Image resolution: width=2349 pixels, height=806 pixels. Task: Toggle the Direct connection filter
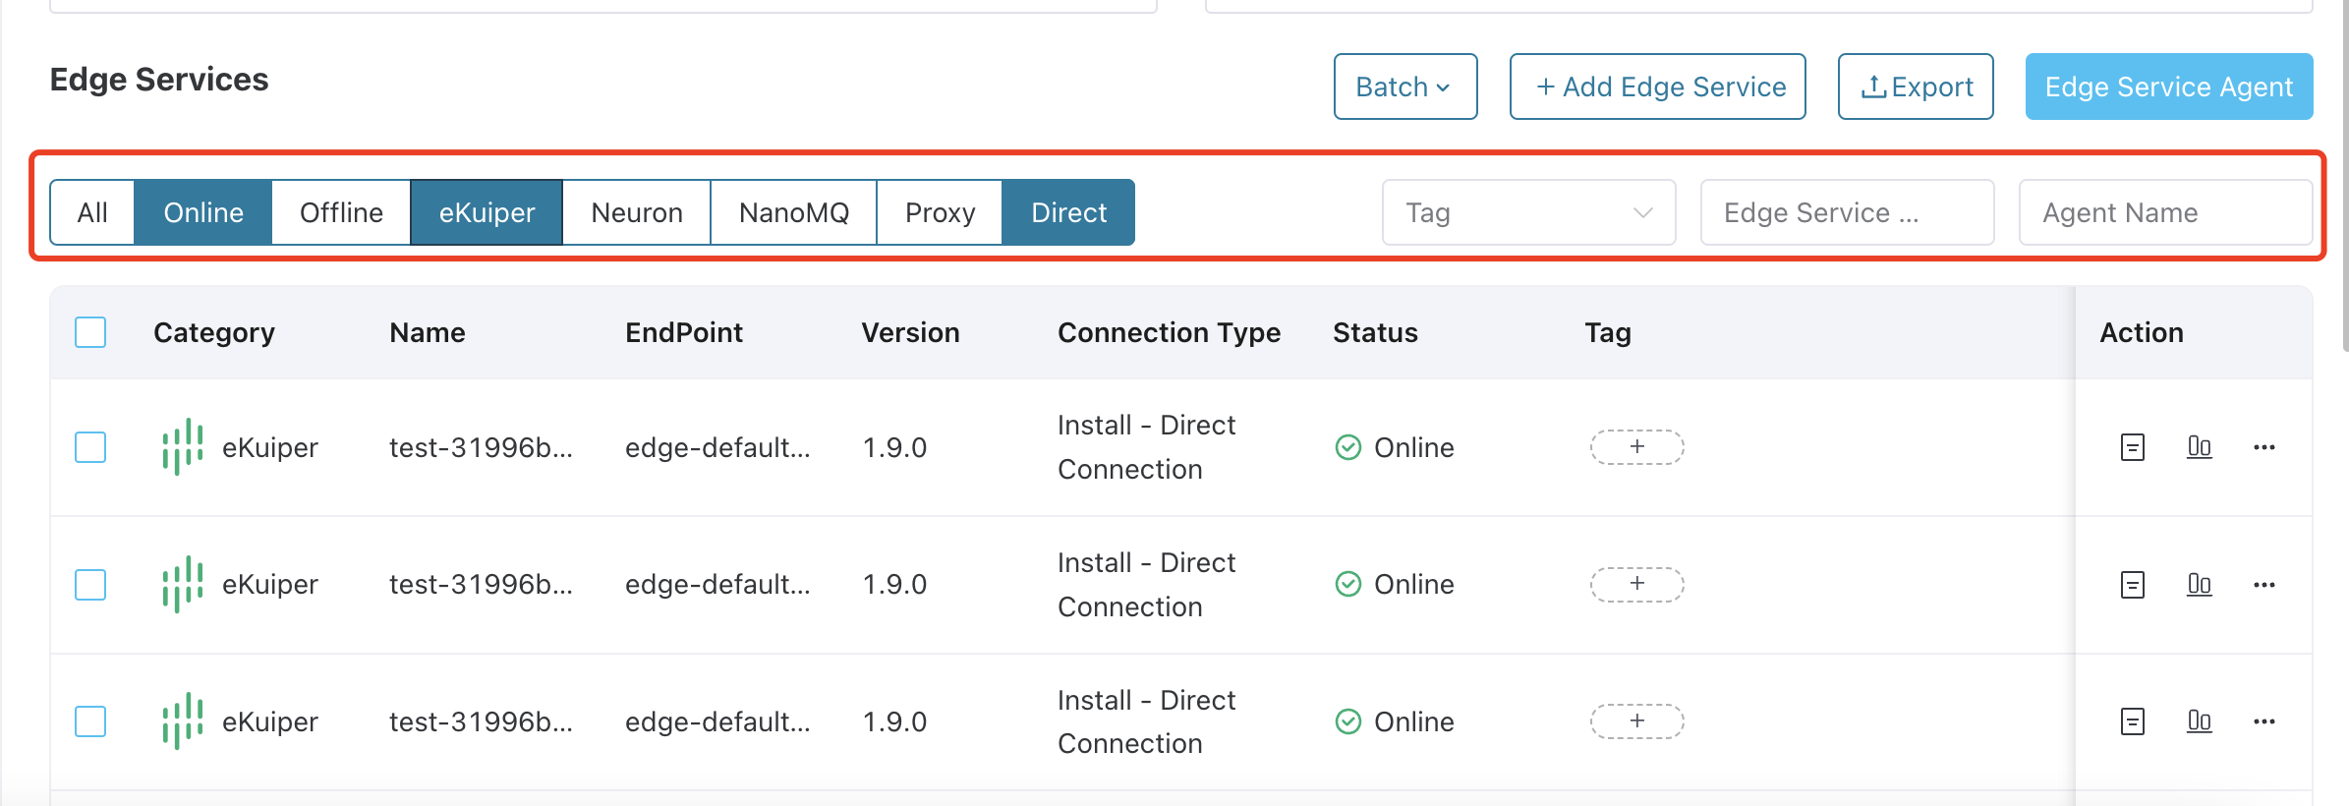[1068, 212]
